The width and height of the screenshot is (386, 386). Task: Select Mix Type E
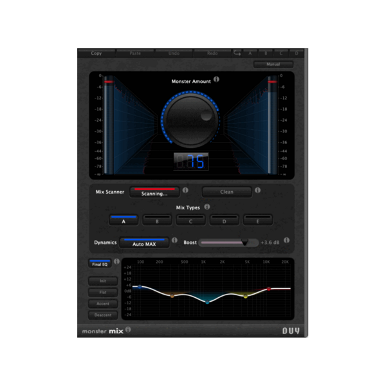(x=258, y=219)
